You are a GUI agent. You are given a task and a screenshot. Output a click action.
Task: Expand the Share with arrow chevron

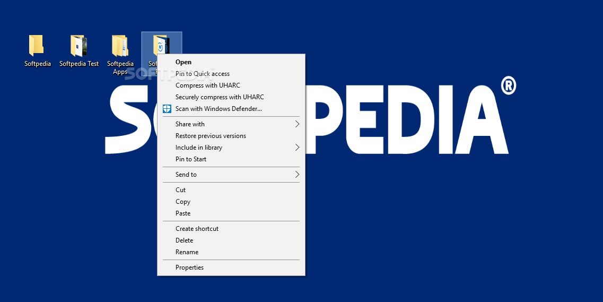297,124
